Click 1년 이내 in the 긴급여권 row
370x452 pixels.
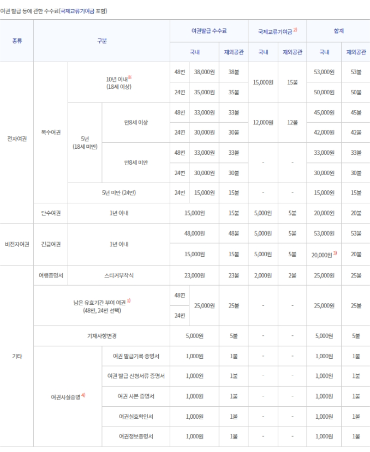point(118,244)
